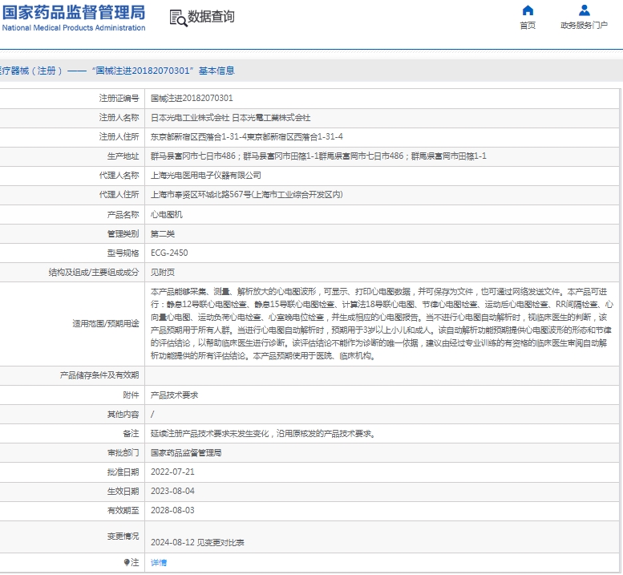This screenshot has height=575, width=623.
Task: Click the 批准日期 row label
Action: point(123,472)
